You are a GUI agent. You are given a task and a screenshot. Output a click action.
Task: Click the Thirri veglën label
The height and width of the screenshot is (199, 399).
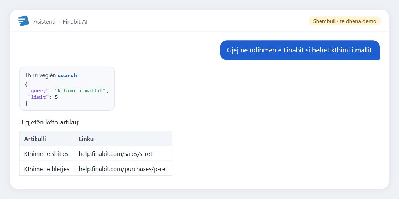(x=41, y=75)
